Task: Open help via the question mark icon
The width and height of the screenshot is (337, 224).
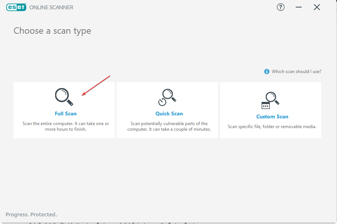Action: pos(280,7)
